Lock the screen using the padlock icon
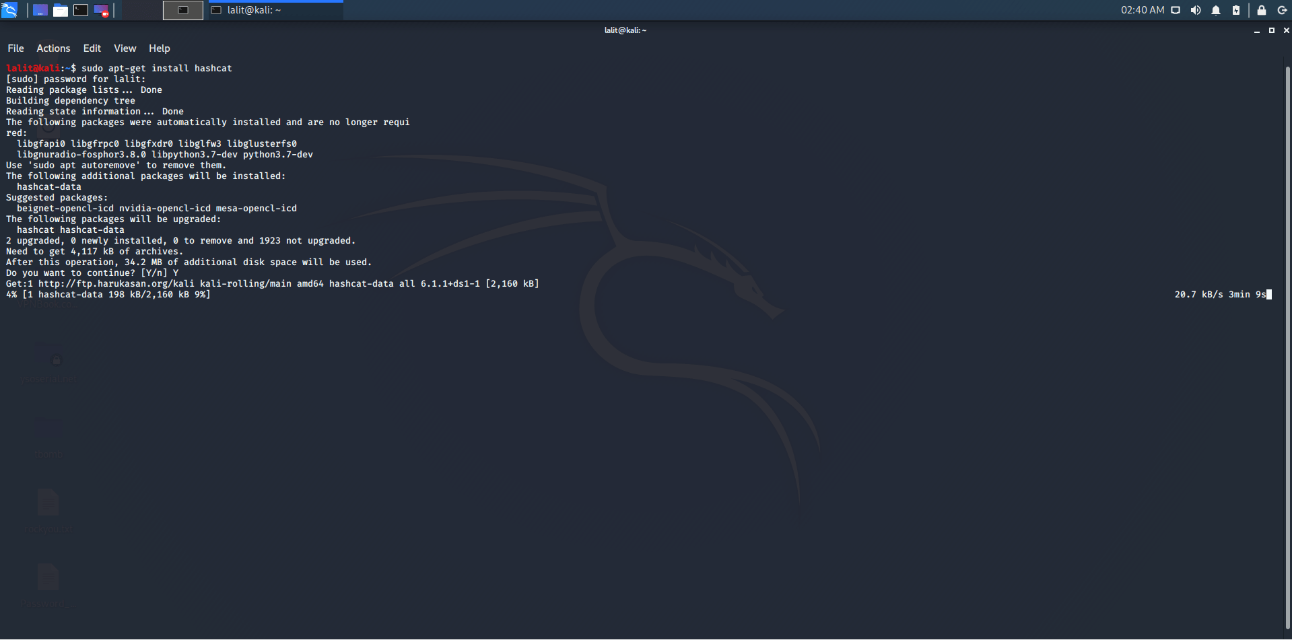 [1262, 10]
